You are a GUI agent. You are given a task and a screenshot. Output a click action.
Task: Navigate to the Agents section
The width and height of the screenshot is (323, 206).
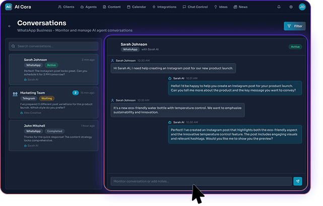pyautogui.click(x=89, y=7)
